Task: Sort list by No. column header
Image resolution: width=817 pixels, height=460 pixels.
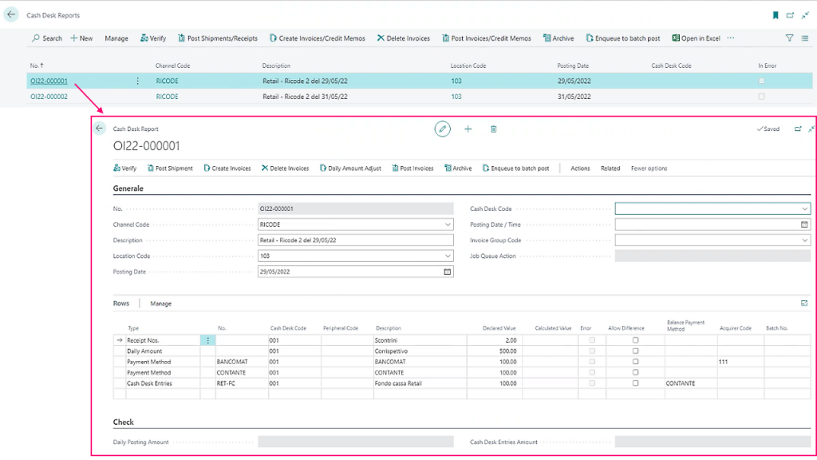Action: point(37,65)
